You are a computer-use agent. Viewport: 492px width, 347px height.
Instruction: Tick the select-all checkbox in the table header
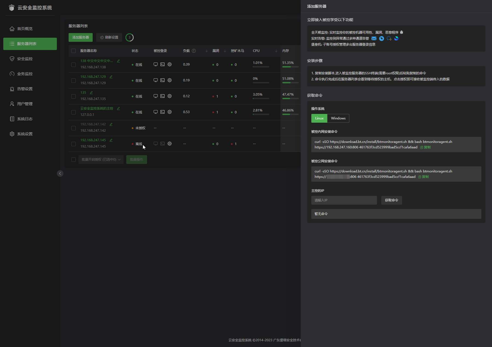pos(74,51)
